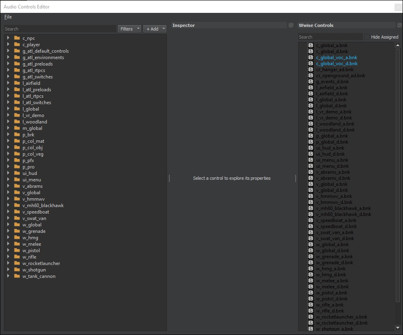Screen dimensions: 403x335
Task: Close the Audio Controls Editor window
Action: pos(398,7)
